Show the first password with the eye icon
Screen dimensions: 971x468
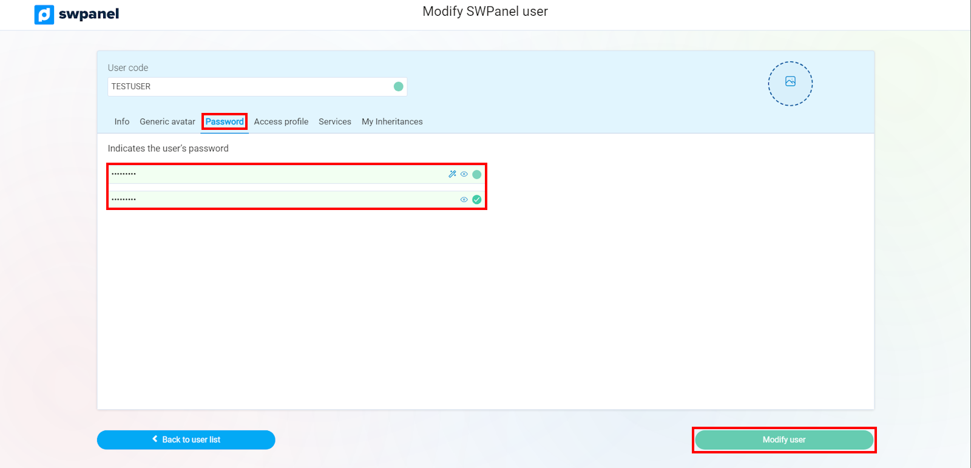464,174
